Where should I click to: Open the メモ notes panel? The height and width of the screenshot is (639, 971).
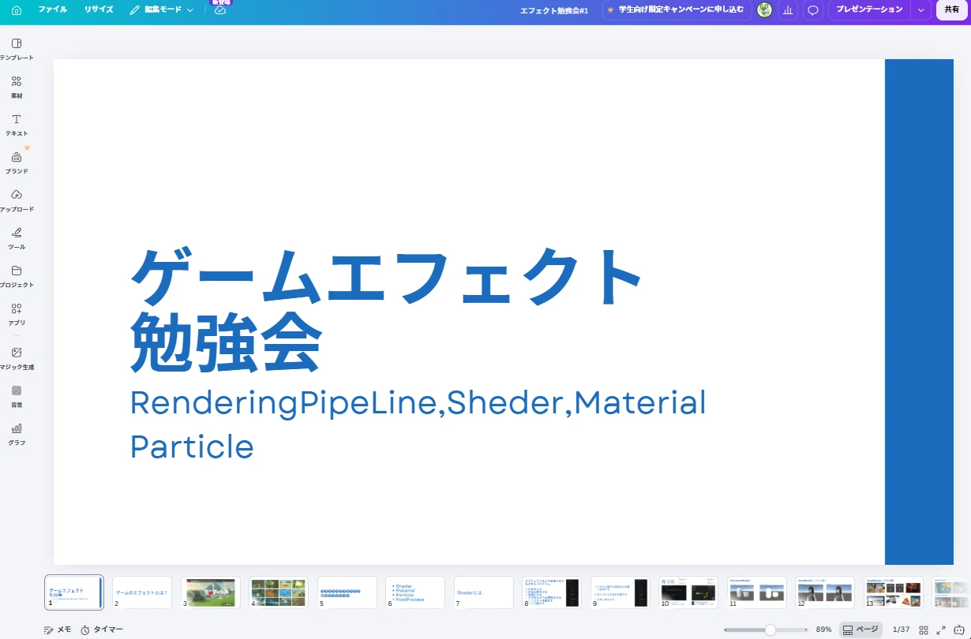click(58, 630)
